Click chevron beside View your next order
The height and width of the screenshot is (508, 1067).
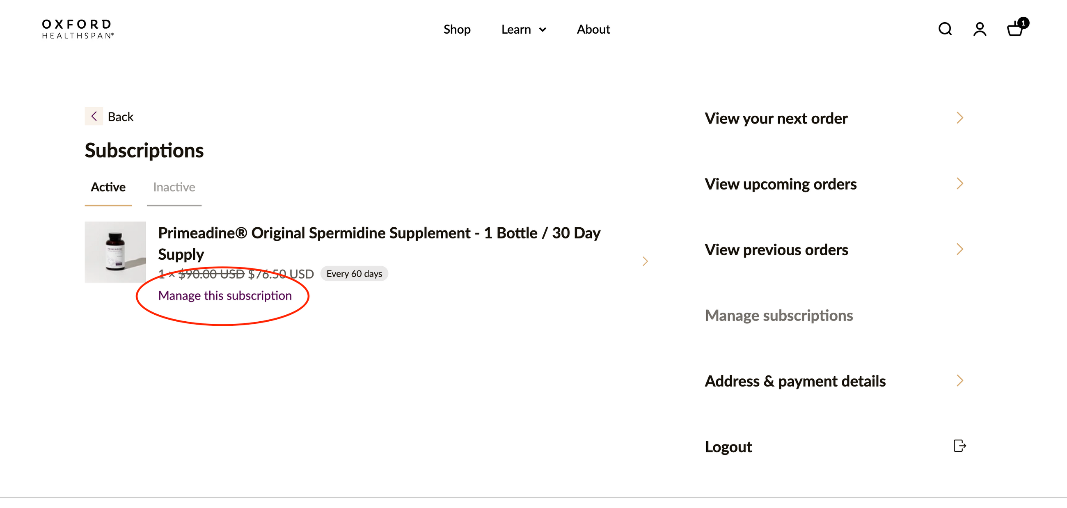point(960,118)
